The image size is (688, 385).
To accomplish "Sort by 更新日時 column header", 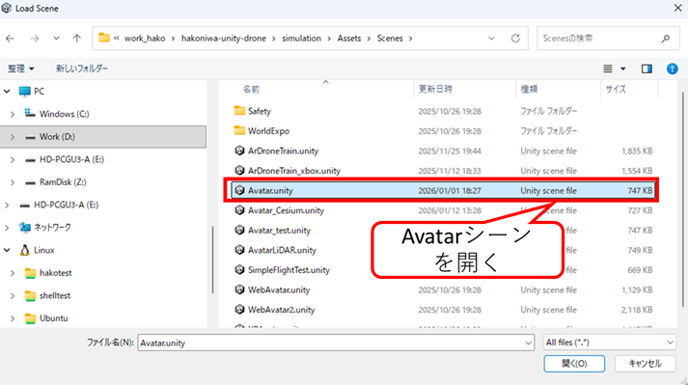I will 435,89.
